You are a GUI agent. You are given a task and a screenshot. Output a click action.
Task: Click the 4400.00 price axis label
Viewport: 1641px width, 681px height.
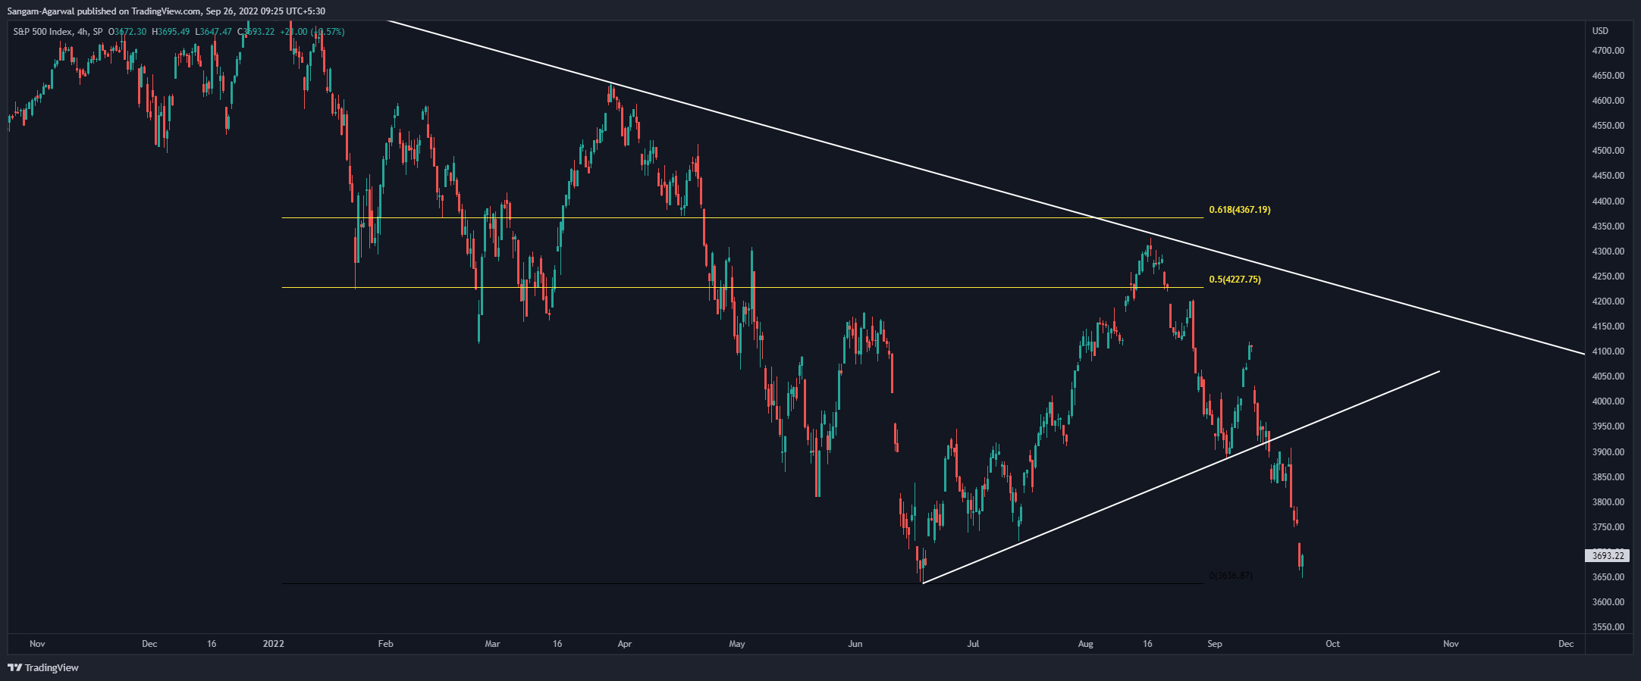point(1608,201)
